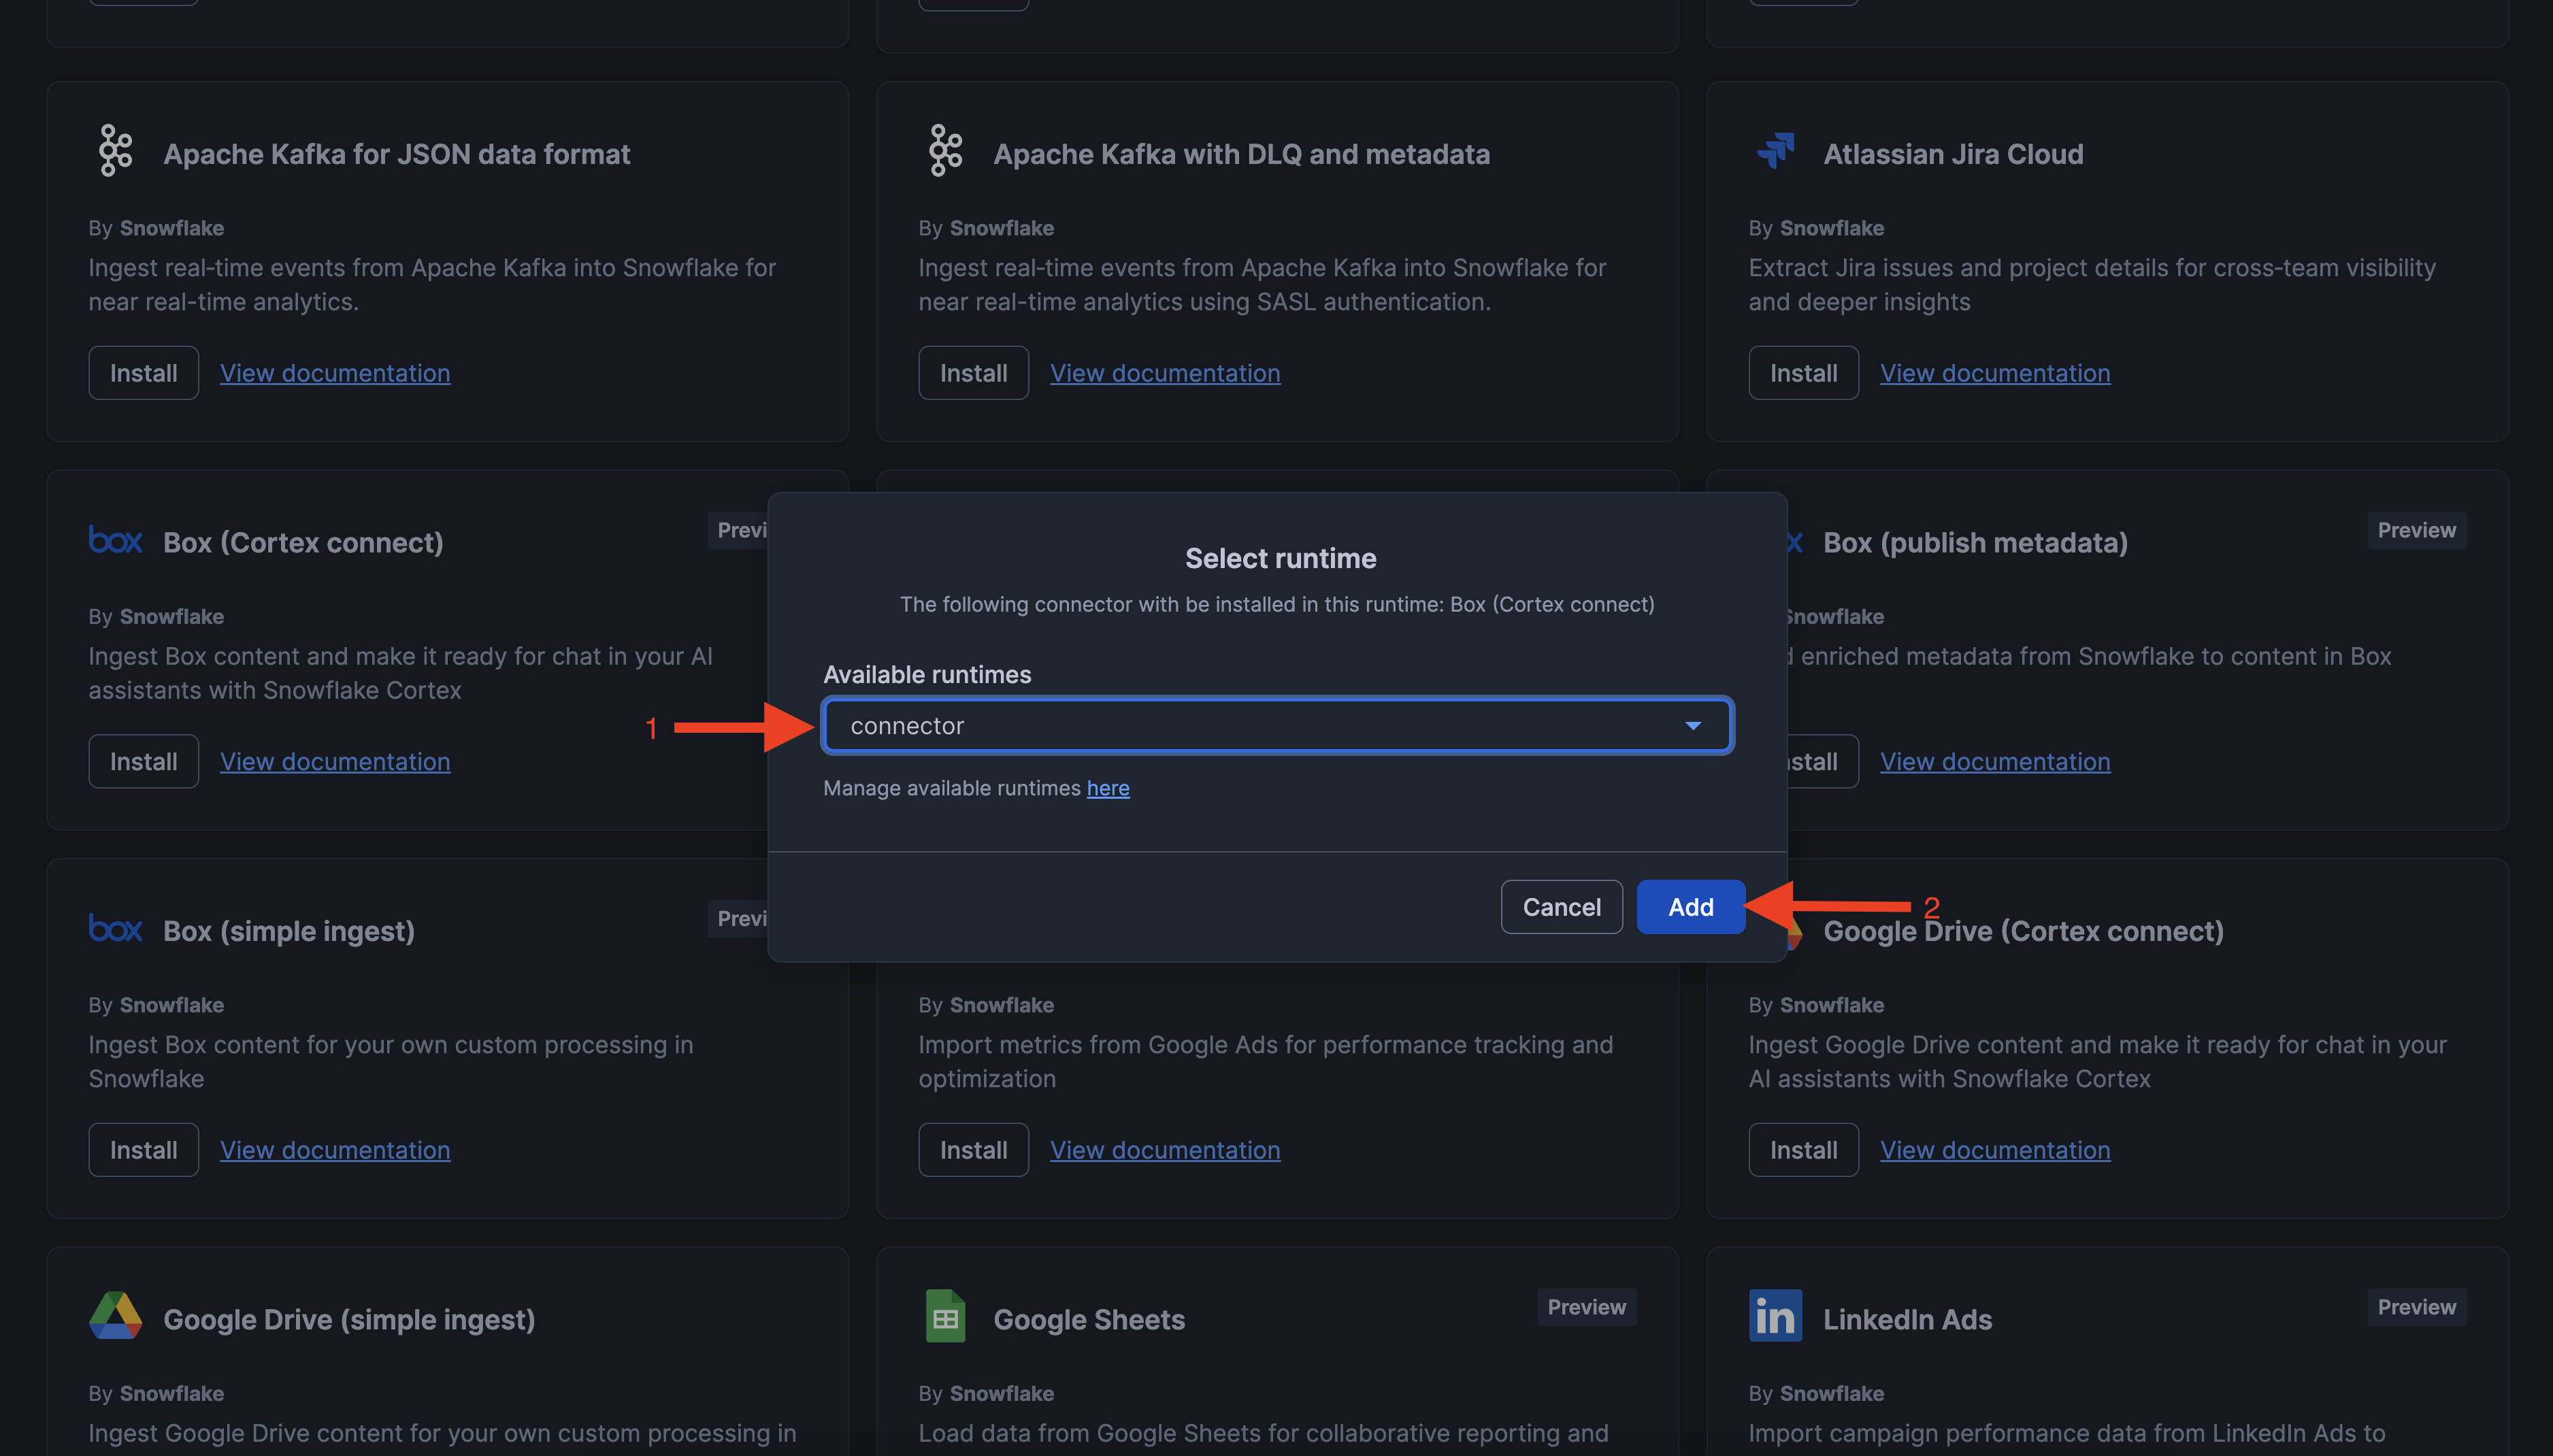View documentation for Atlassian Jira Cloud

pyautogui.click(x=1994, y=373)
